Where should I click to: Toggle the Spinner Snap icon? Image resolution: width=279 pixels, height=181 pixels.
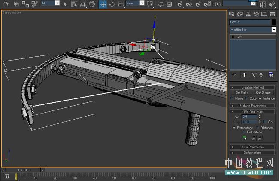click(207, 4)
